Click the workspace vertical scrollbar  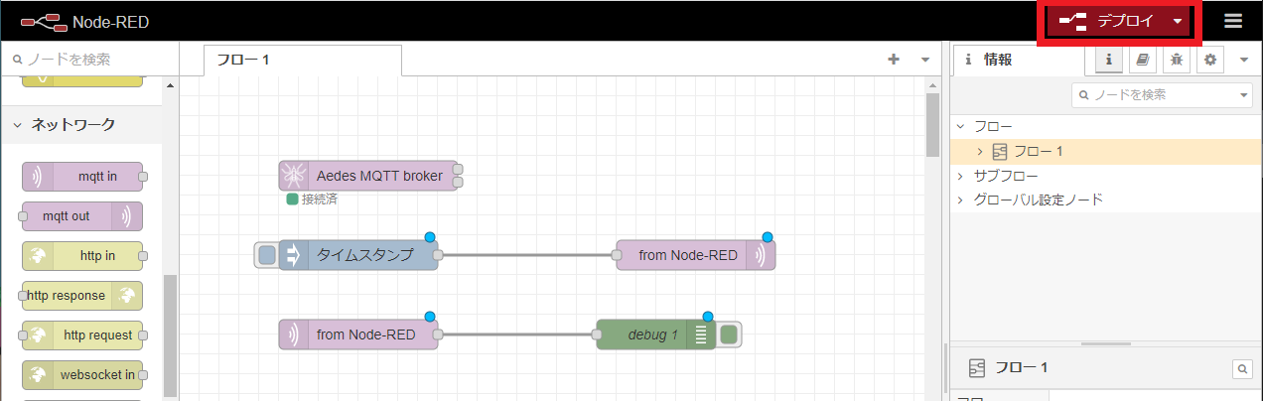[932, 125]
